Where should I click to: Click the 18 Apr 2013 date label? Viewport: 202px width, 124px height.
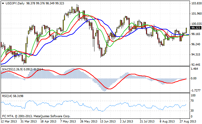click(48, 121)
